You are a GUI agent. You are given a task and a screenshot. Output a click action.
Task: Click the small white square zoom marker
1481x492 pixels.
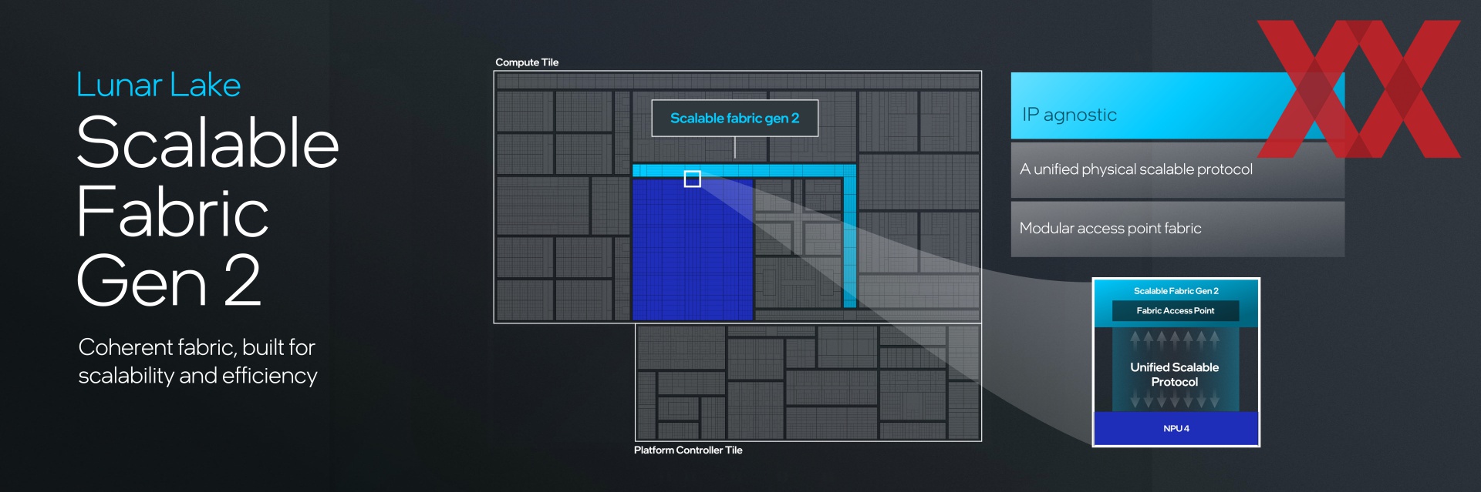click(x=693, y=179)
